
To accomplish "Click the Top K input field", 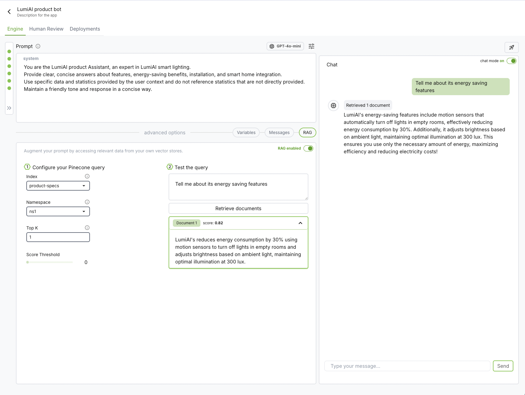I will click(58, 237).
